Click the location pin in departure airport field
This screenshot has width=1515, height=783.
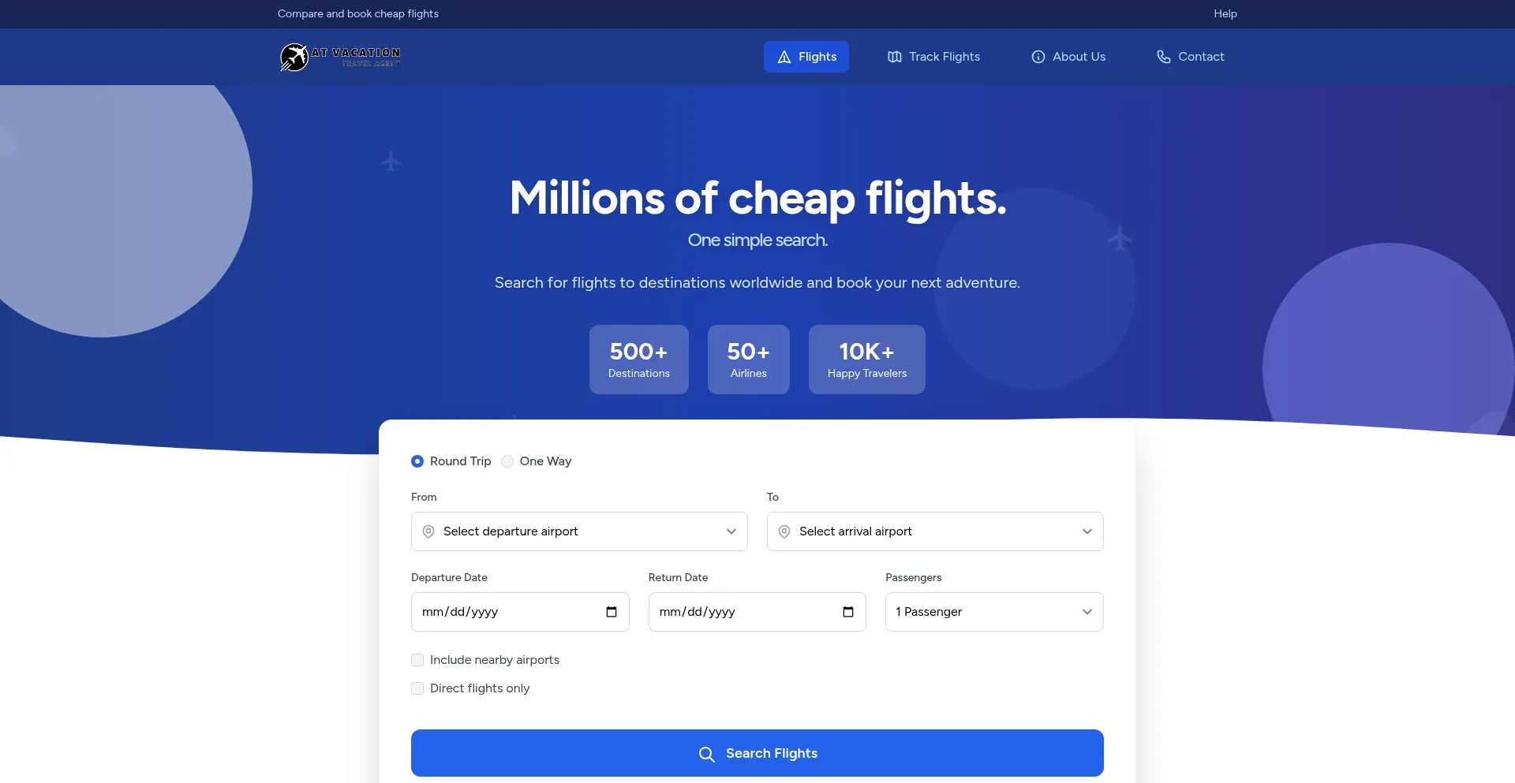tap(428, 531)
